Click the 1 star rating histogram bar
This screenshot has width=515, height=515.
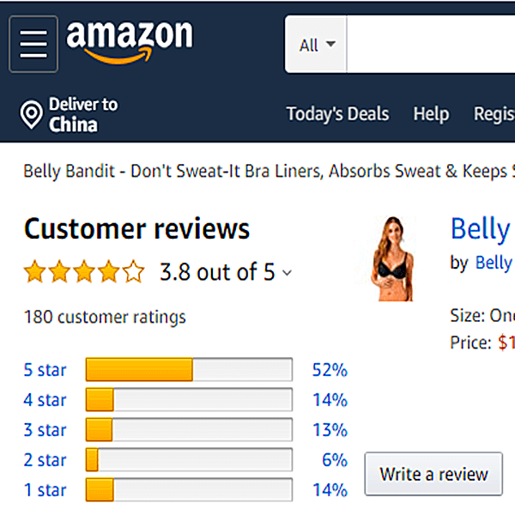tap(189, 490)
